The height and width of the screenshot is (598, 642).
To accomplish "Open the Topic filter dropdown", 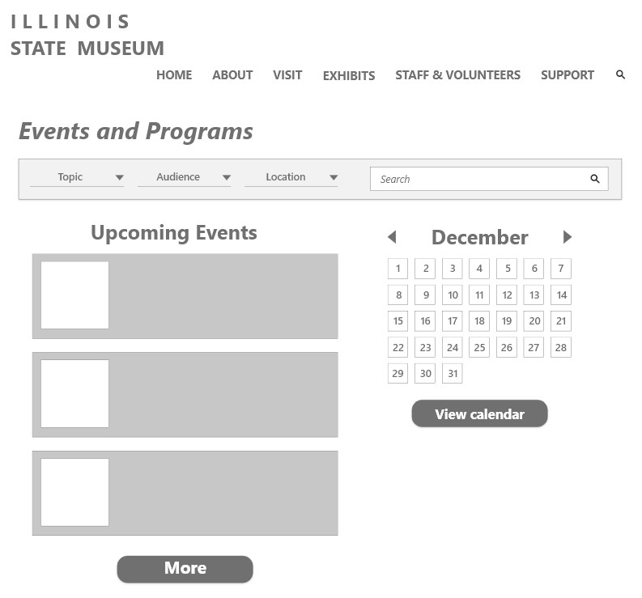I will [x=77, y=177].
